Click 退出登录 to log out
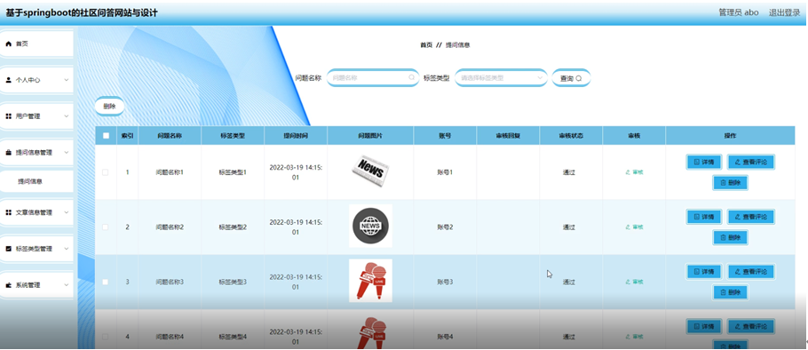Viewport: 808px width, 350px height. 784,13
